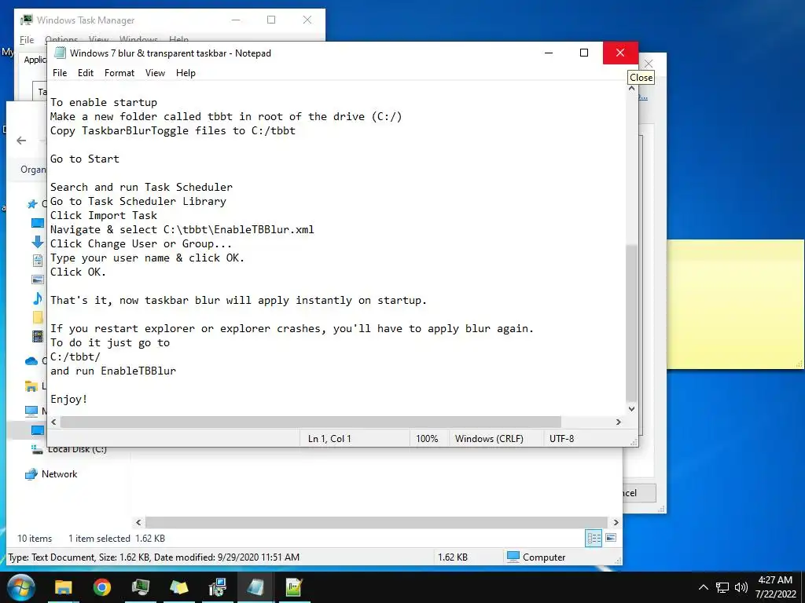Viewport: 805px width, 603px height.
Task: Switch to Notepad via its taskbar icon
Action: coord(255,587)
